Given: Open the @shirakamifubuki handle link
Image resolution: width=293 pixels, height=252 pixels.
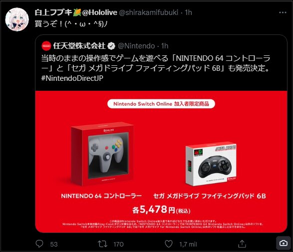Looking at the screenshot, I should (x=149, y=12).
